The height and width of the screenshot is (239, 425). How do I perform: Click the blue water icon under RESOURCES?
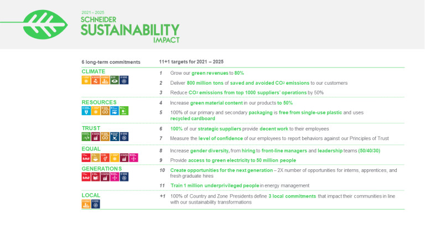tap(86, 111)
